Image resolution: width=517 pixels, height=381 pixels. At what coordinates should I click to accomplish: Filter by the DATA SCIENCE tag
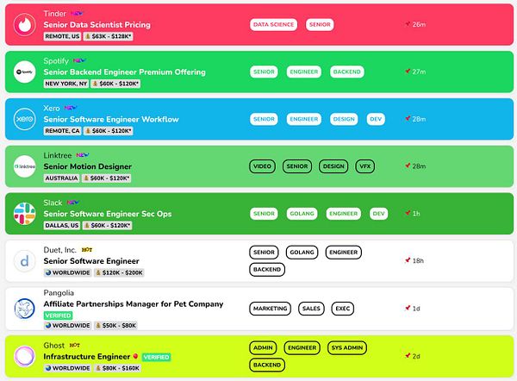273,24
